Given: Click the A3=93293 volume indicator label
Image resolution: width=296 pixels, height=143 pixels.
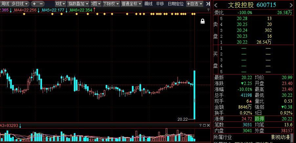Looking at the screenshot, I should 9,126.
